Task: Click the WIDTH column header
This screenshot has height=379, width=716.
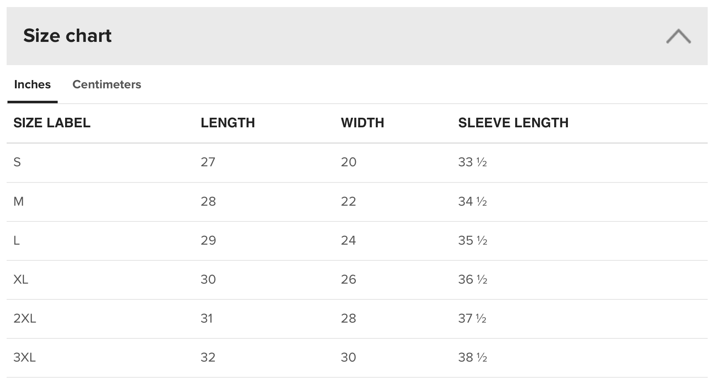Action: [x=362, y=123]
